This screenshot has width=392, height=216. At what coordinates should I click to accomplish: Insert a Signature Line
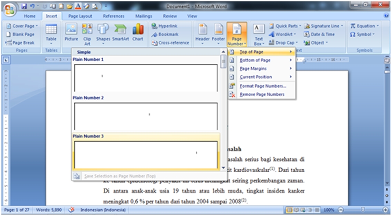click(323, 26)
